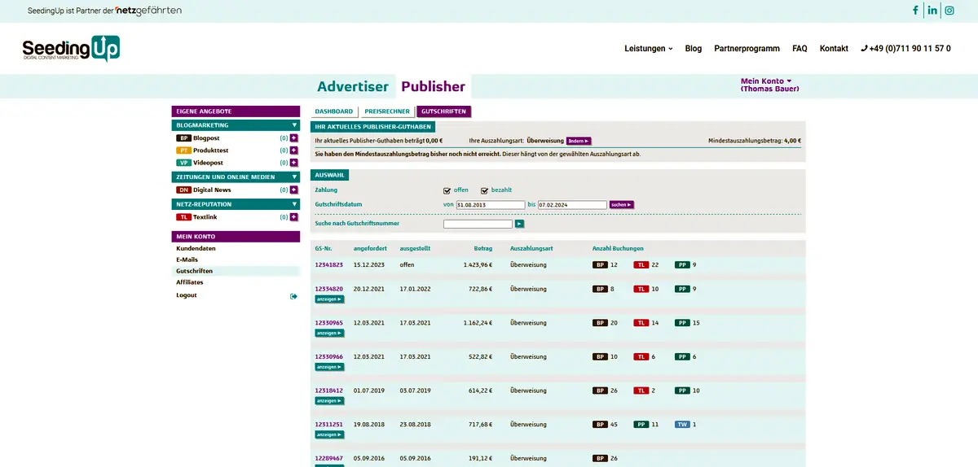This screenshot has height=467, width=978.
Task: Click the logout arrow icon
Action: coord(293,296)
